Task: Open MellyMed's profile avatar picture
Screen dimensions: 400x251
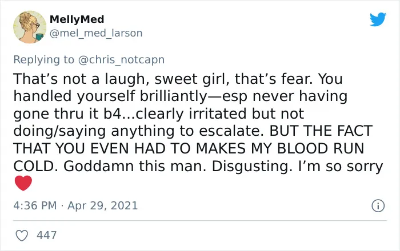Action: (x=30, y=27)
